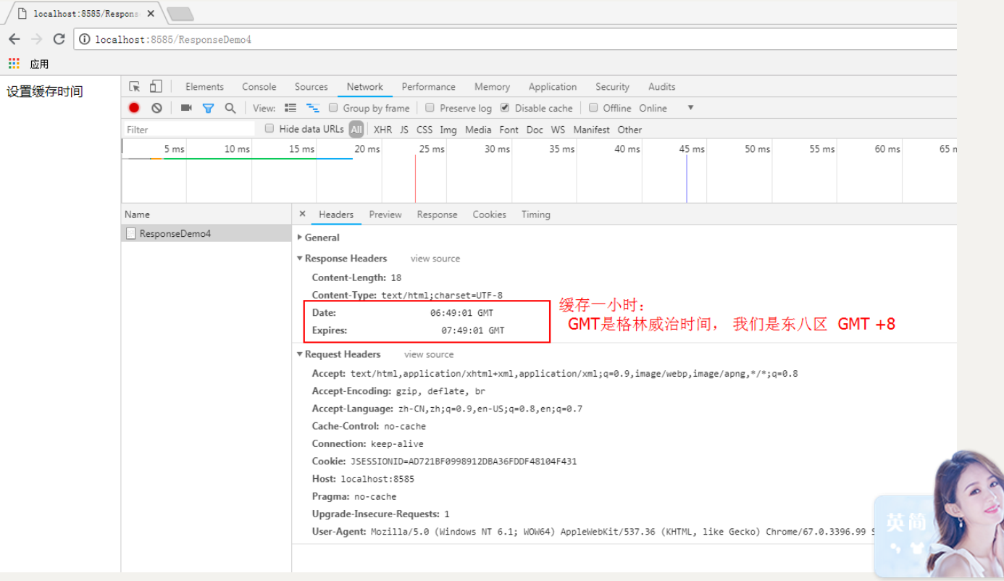Image resolution: width=1004 pixels, height=581 pixels.
Task: Reload page with browser refresh icon
Action: (59, 39)
